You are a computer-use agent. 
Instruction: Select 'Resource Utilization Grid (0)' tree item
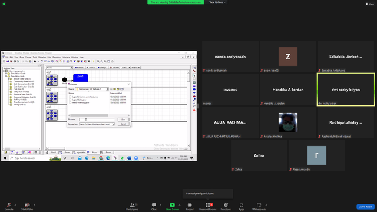pyautogui.click(x=25, y=97)
